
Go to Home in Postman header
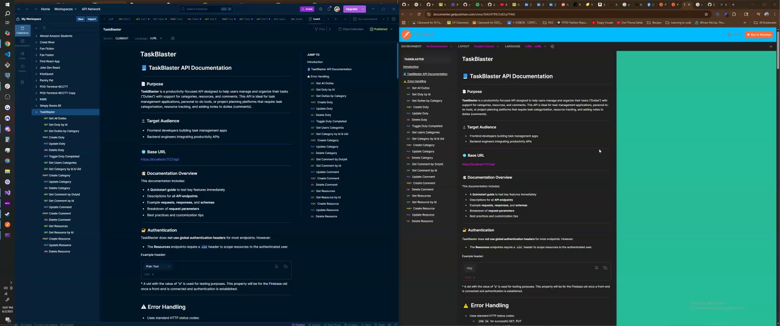[x=45, y=9]
